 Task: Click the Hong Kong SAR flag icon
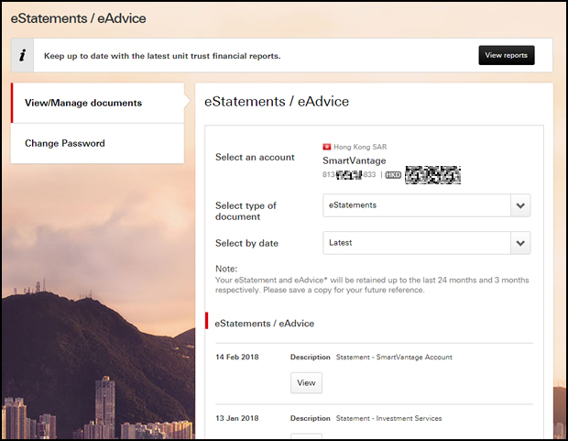(327, 147)
